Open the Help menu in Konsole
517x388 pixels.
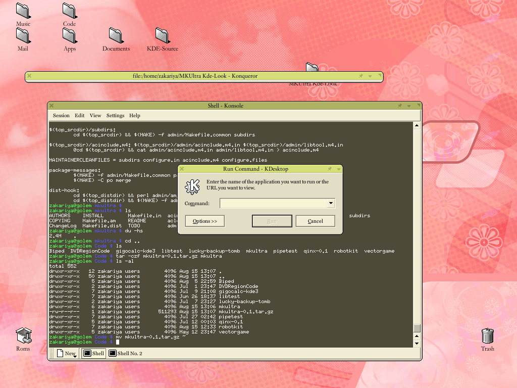tap(134, 116)
